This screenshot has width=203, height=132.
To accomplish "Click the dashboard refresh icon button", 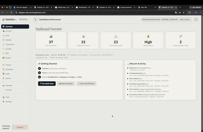I will 196,20.
